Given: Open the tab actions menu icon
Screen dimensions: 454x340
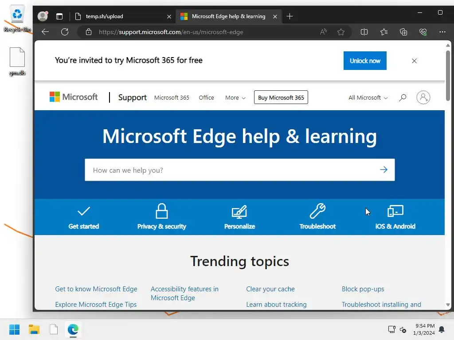Looking at the screenshot, I should point(59,16).
